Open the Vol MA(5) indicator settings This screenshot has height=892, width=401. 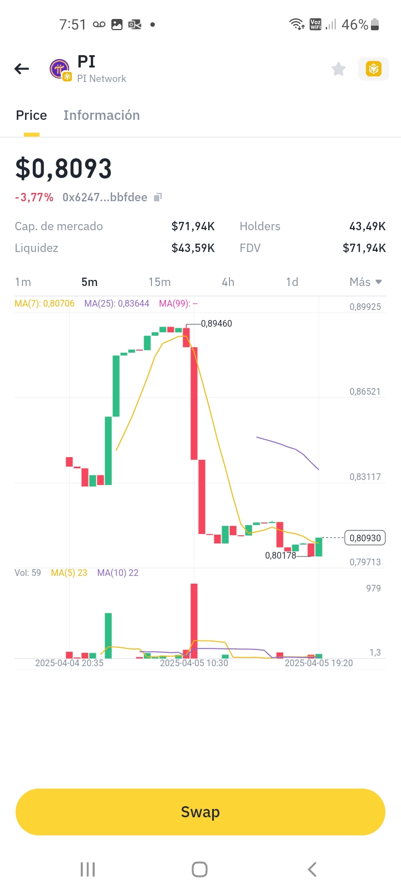click(69, 573)
